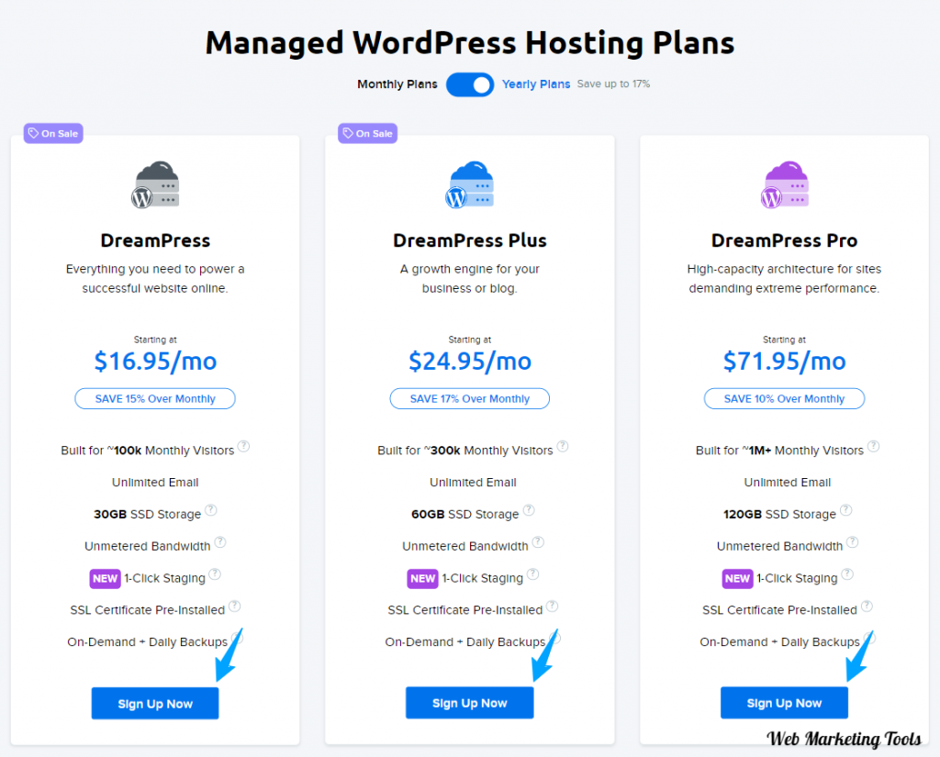
Task: Click SAVE 17% Over Monthly badge
Action: pyautogui.click(x=469, y=398)
